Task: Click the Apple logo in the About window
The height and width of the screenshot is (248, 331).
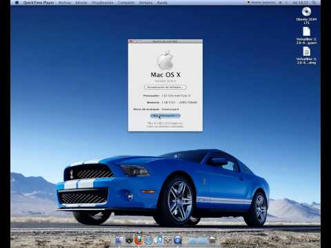Action: click(x=165, y=60)
